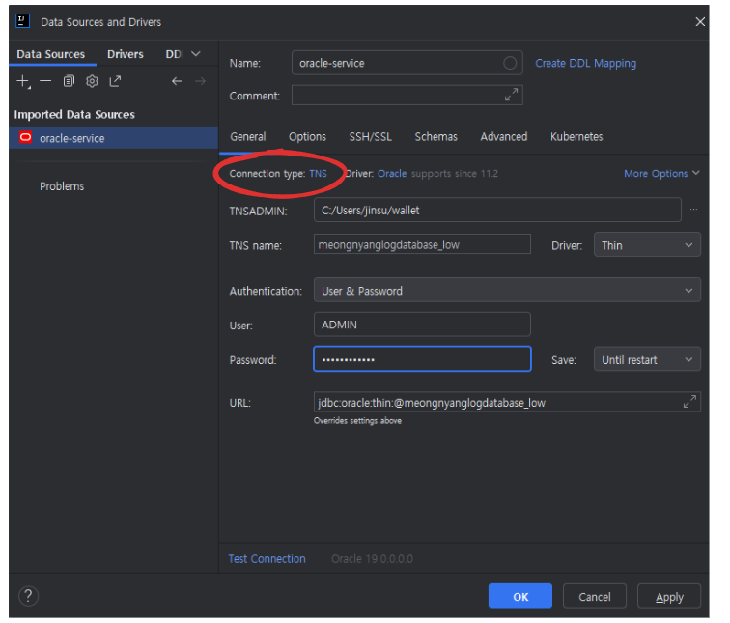
Task: Click the Create DDL Mapping link
Action: coord(586,64)
